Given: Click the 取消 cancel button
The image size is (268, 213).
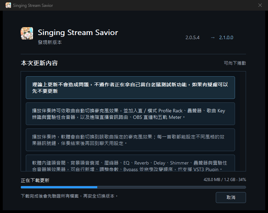Looking at the screenshot, I should [231, 198].
